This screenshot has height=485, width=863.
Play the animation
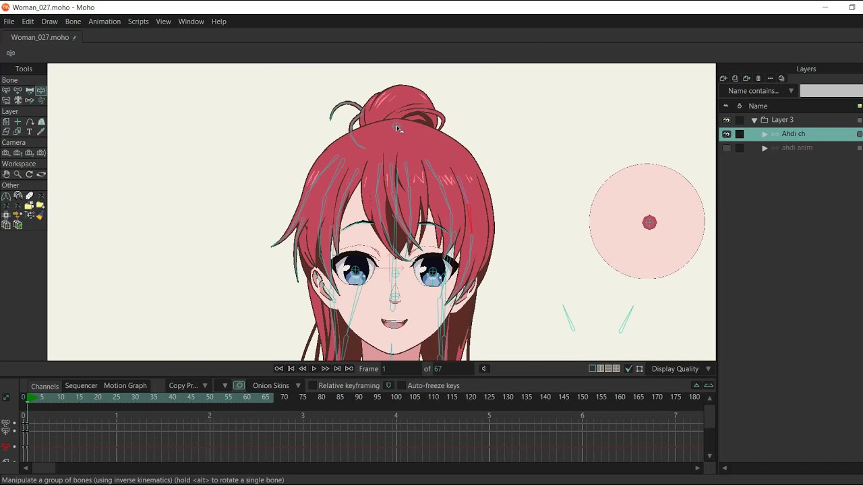pos(314,368)
